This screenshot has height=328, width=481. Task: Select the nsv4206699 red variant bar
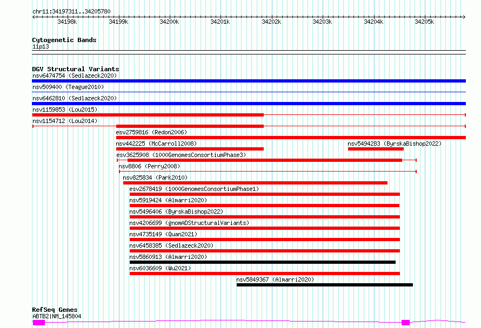265,228
